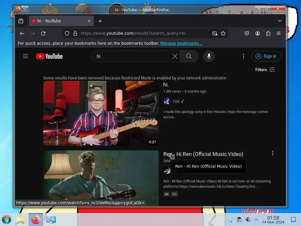Toggle picture-in-picture icon in address bar
Screen dimensions: 301x226
click(215, 34)
